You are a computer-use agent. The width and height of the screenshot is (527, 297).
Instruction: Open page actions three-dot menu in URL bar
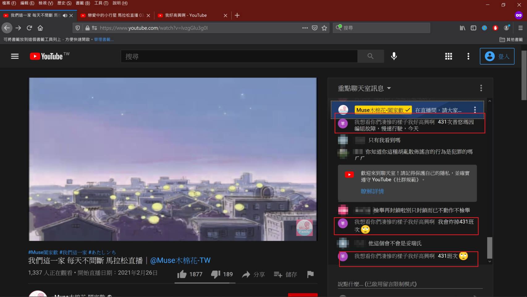(x=305, y=28)
